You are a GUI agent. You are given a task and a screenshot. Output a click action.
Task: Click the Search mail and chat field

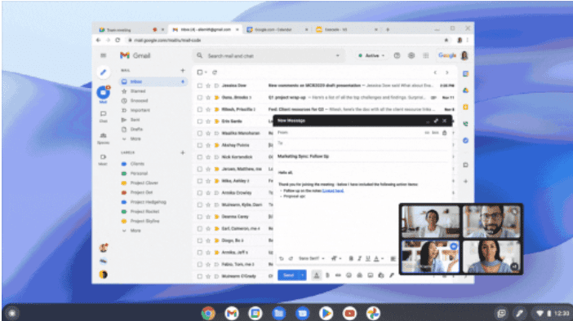[269, 56]
